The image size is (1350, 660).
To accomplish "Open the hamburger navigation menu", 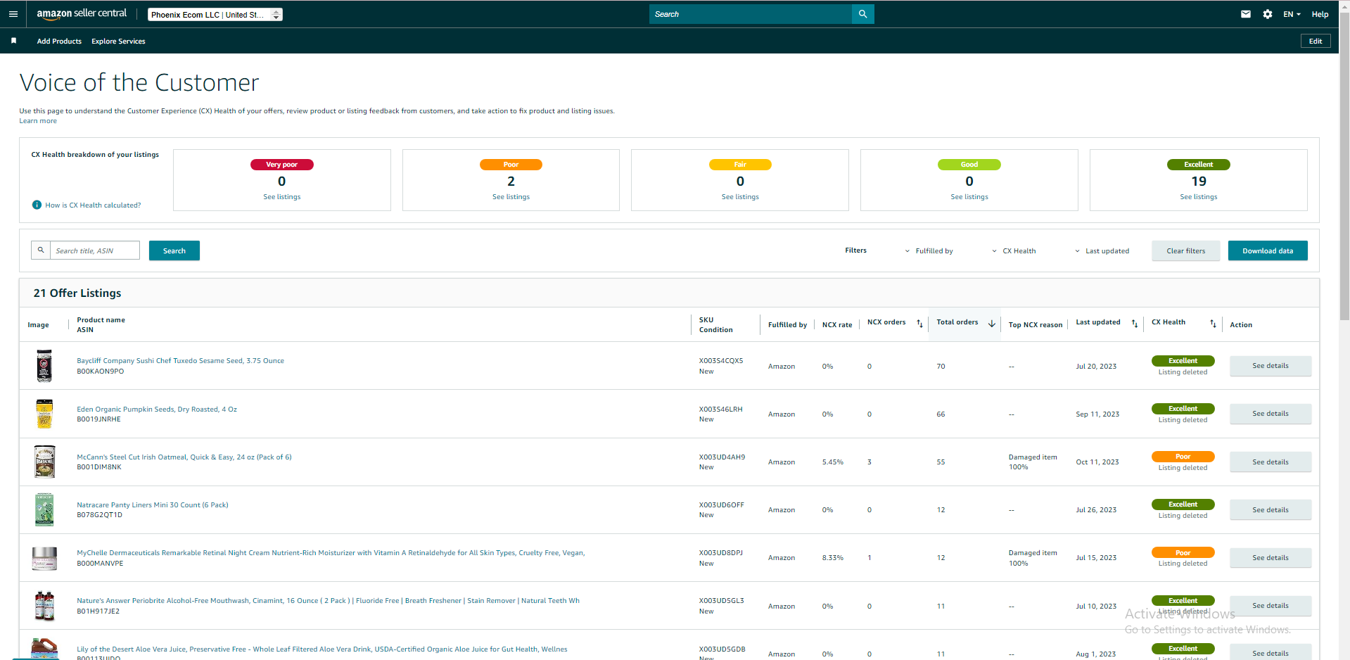I will 13,14.
